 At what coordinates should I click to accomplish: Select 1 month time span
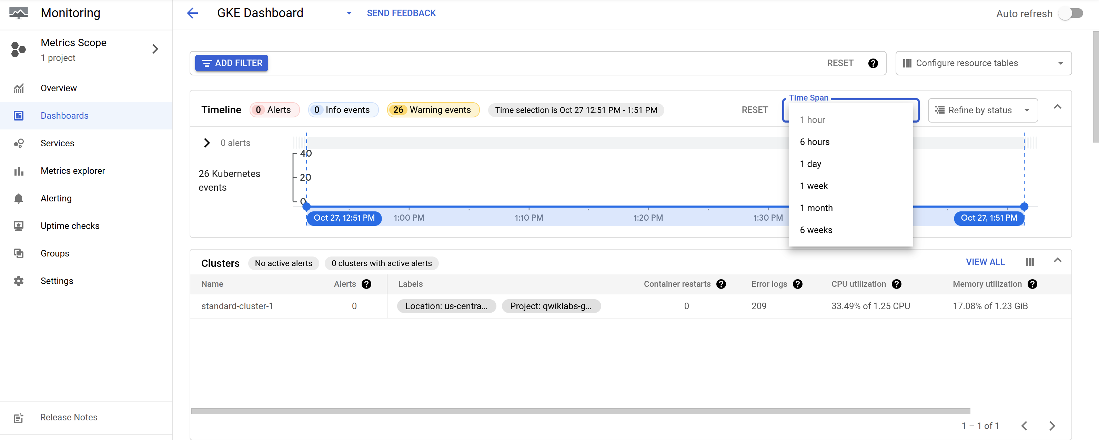click(x=851, y=208)
